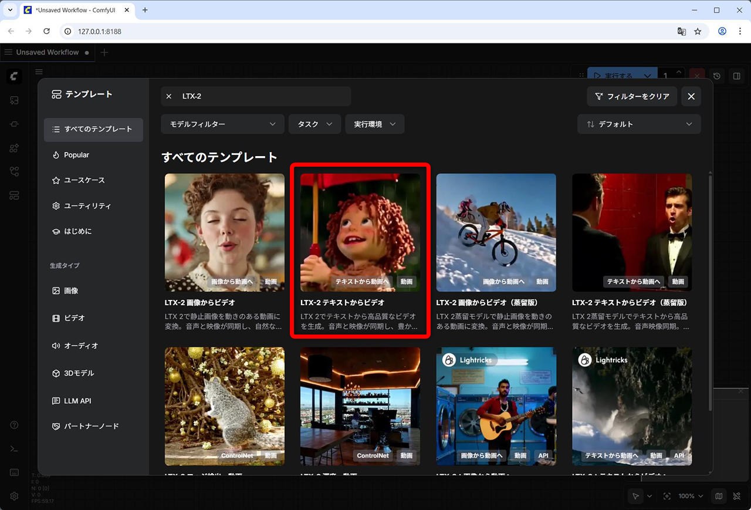Open the console terminal icon in sidebar

(x=15, y=449)
